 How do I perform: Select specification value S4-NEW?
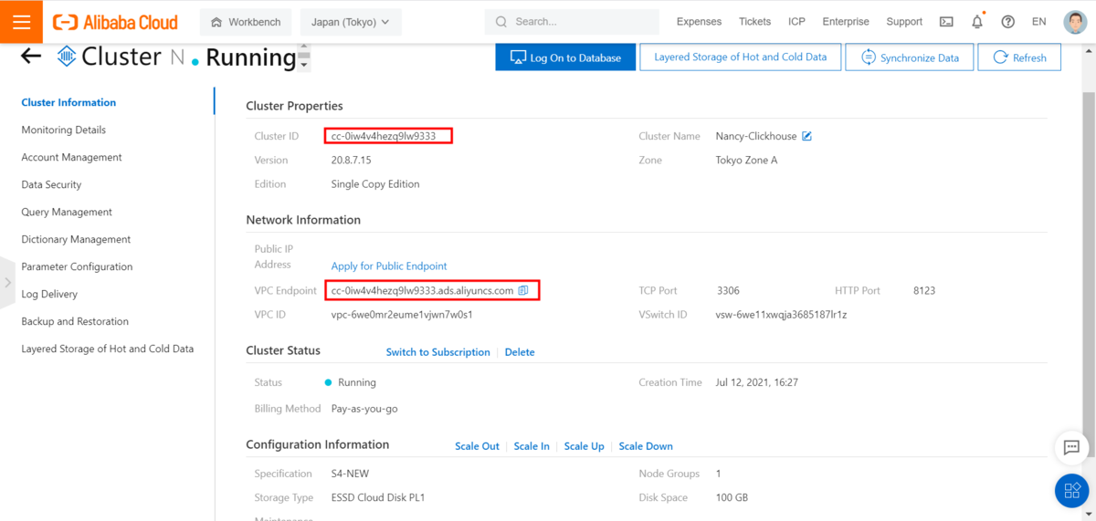pos(350,474)
